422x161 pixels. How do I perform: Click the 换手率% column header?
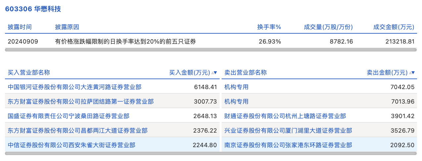[269, 27]
